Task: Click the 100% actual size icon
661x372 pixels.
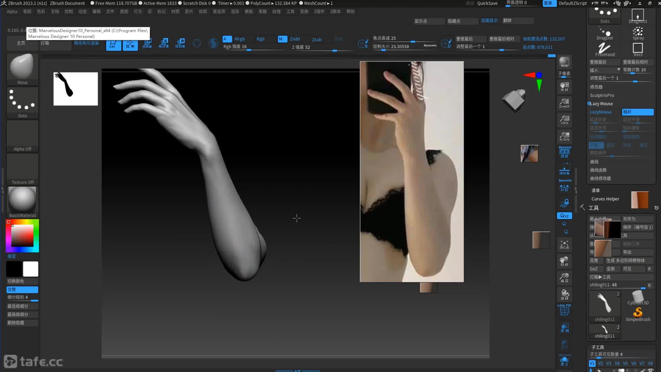Action: (564, 120)
